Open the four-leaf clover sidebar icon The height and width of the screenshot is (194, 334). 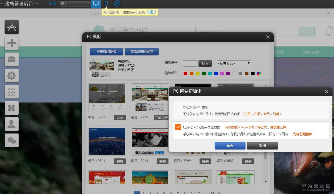[12, 108]
